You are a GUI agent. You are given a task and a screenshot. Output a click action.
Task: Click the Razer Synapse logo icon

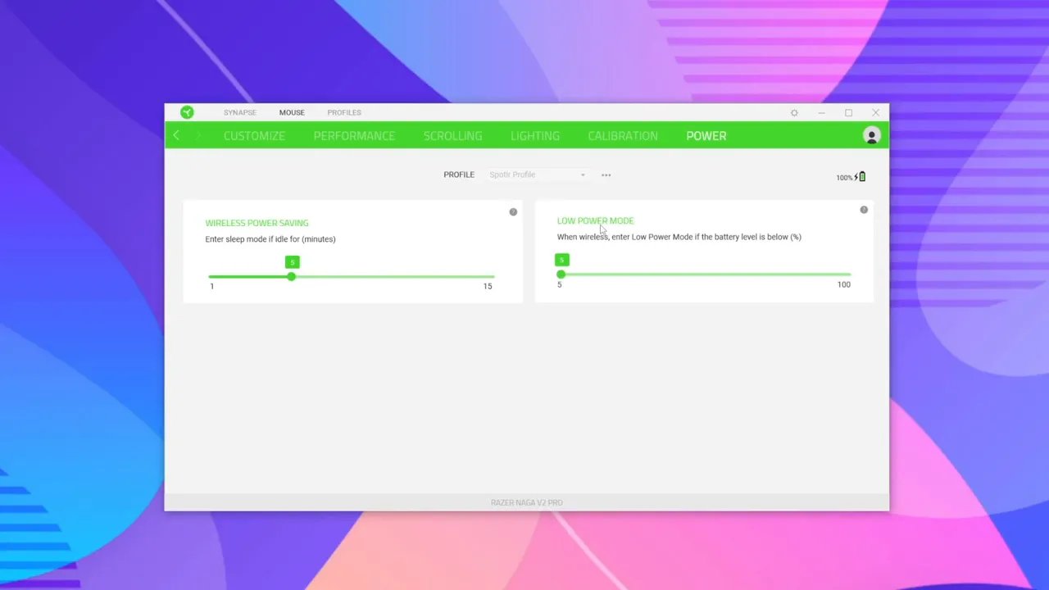click(187, 112)
